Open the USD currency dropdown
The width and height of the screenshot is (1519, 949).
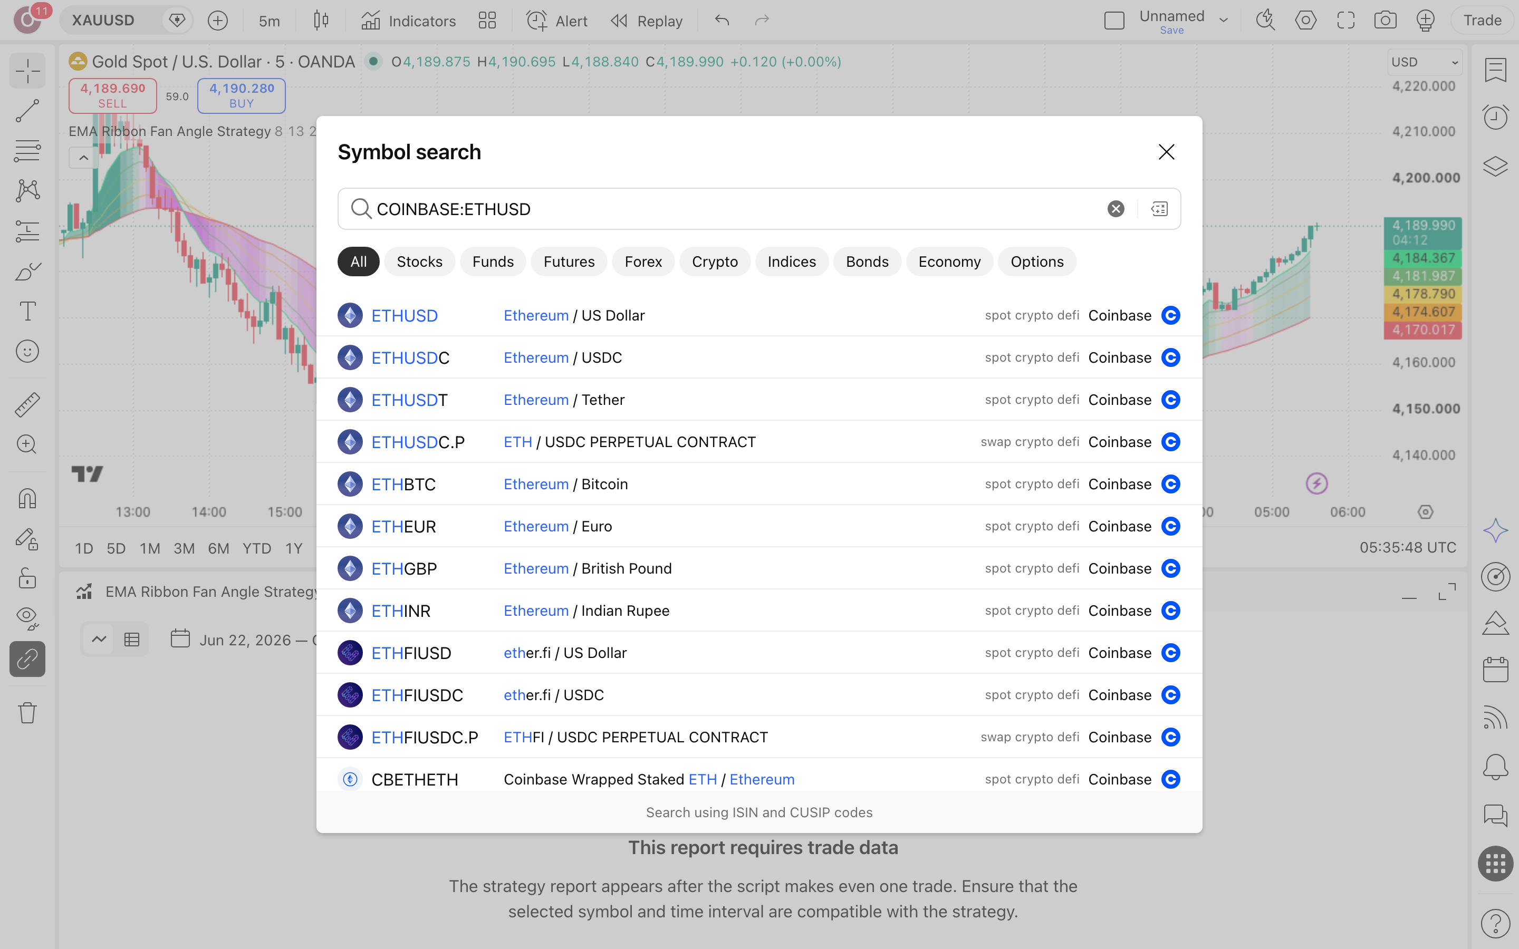click(x=1424, y=62)
